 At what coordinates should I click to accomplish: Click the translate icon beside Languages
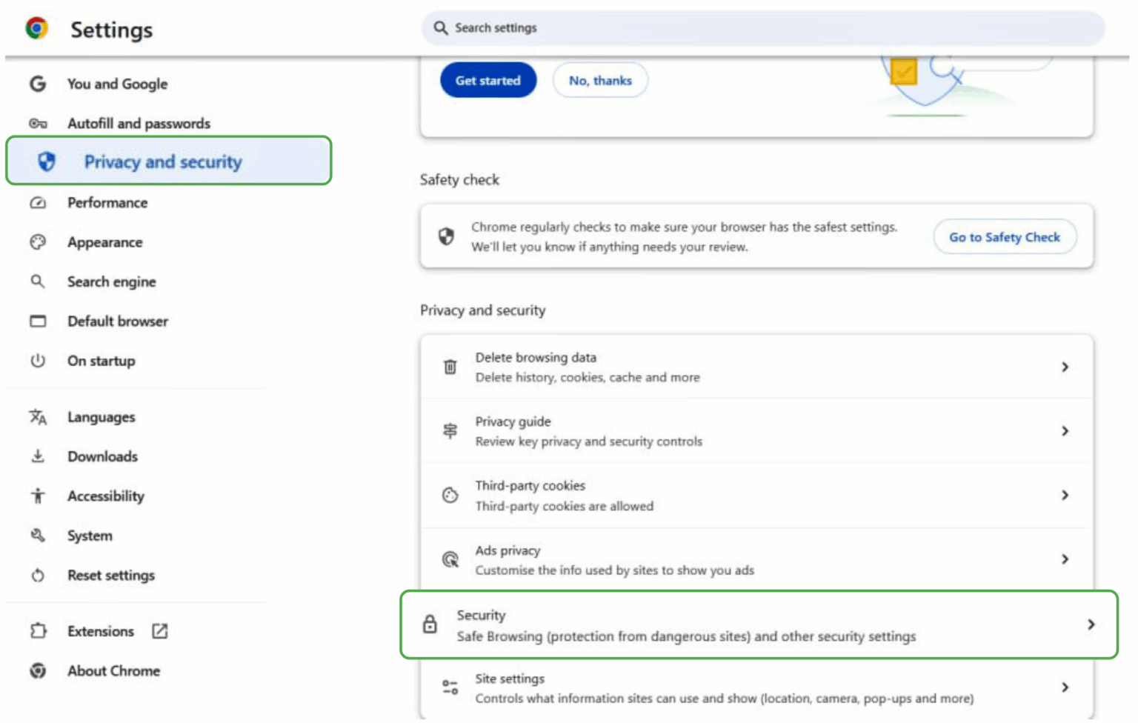38,417
